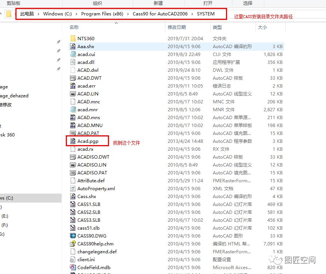Expand chevron after Program Files (x86)
326x274 pixels.
click(x=128, y=14)
